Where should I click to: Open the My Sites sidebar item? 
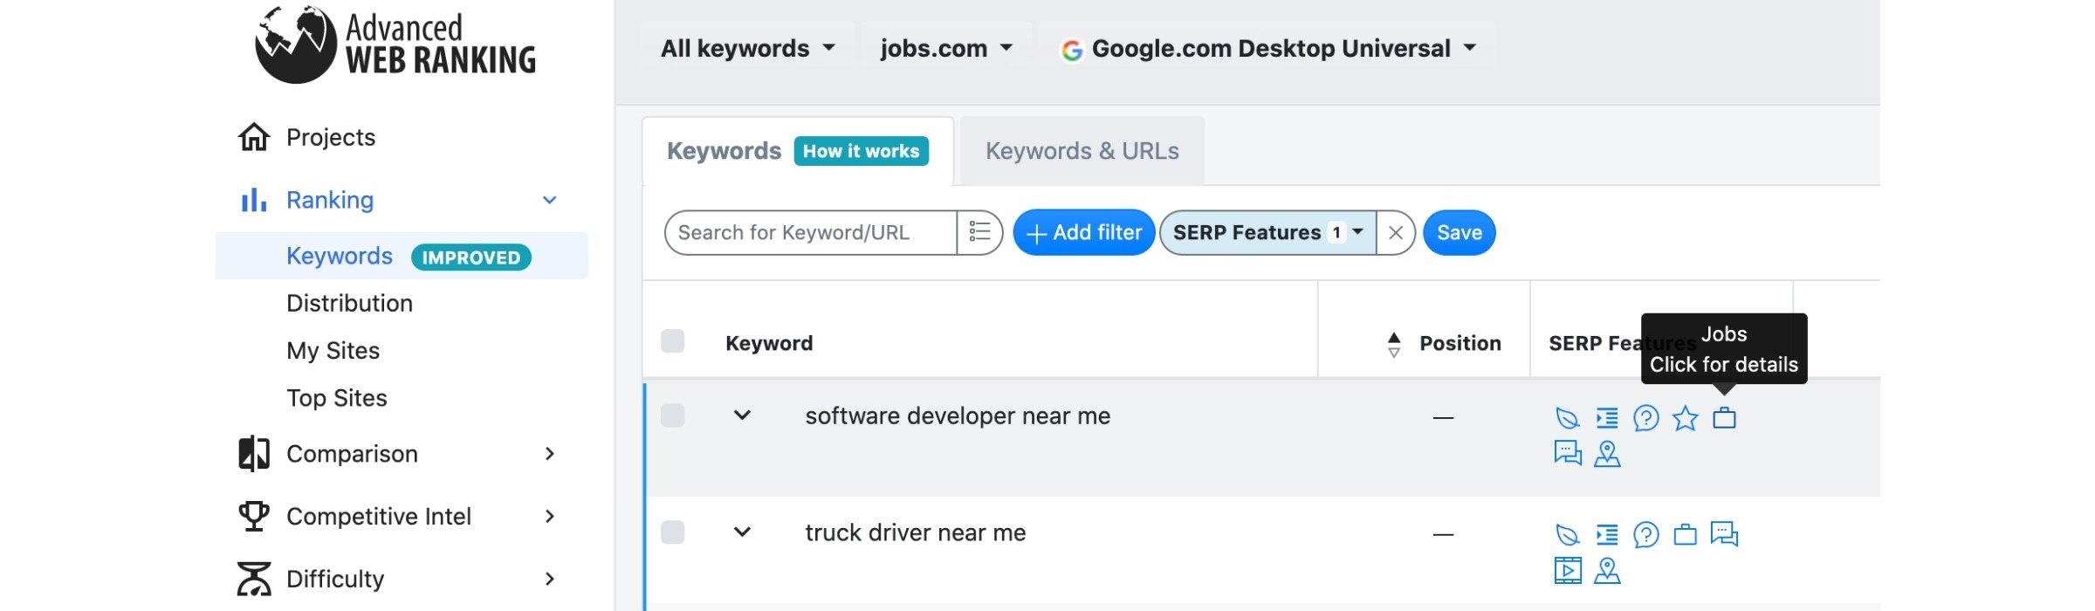[333, 350]
